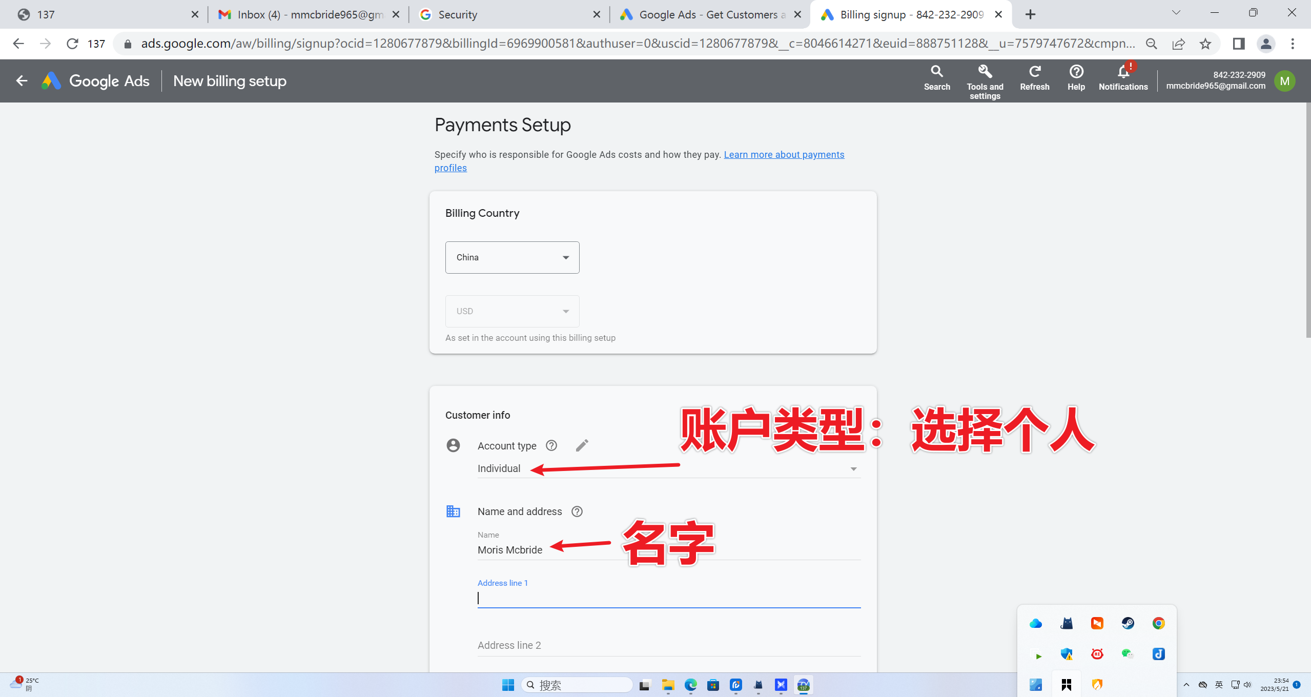The width and height of the screenshot is (1311, 697).
Task: Click back arrow beside Google Ads logo
Action: (22, 81)
